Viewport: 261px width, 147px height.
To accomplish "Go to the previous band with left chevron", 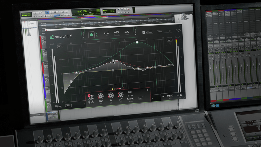I will pos(84,104).
